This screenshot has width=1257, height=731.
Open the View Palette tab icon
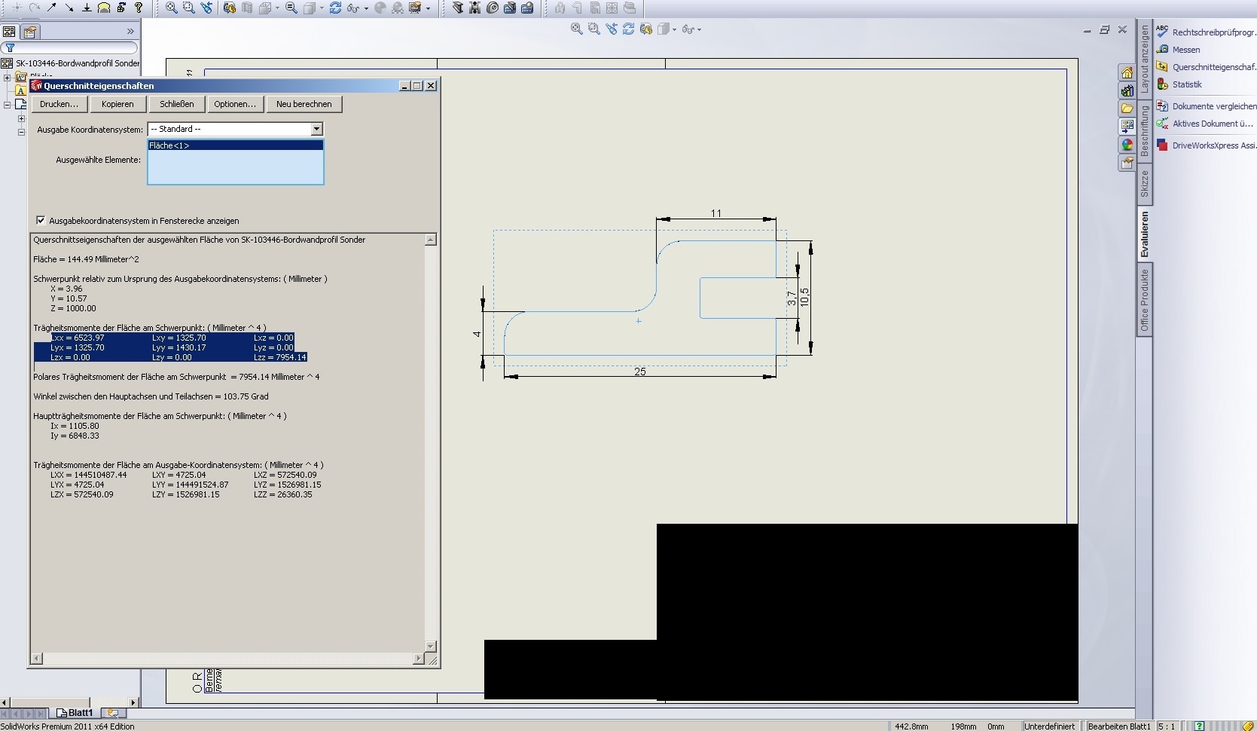click(x=1127, y=127)
